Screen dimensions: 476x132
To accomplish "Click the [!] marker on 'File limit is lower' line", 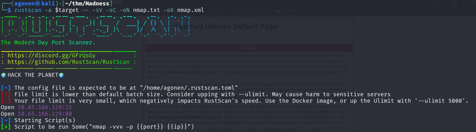I will point(6,94).
